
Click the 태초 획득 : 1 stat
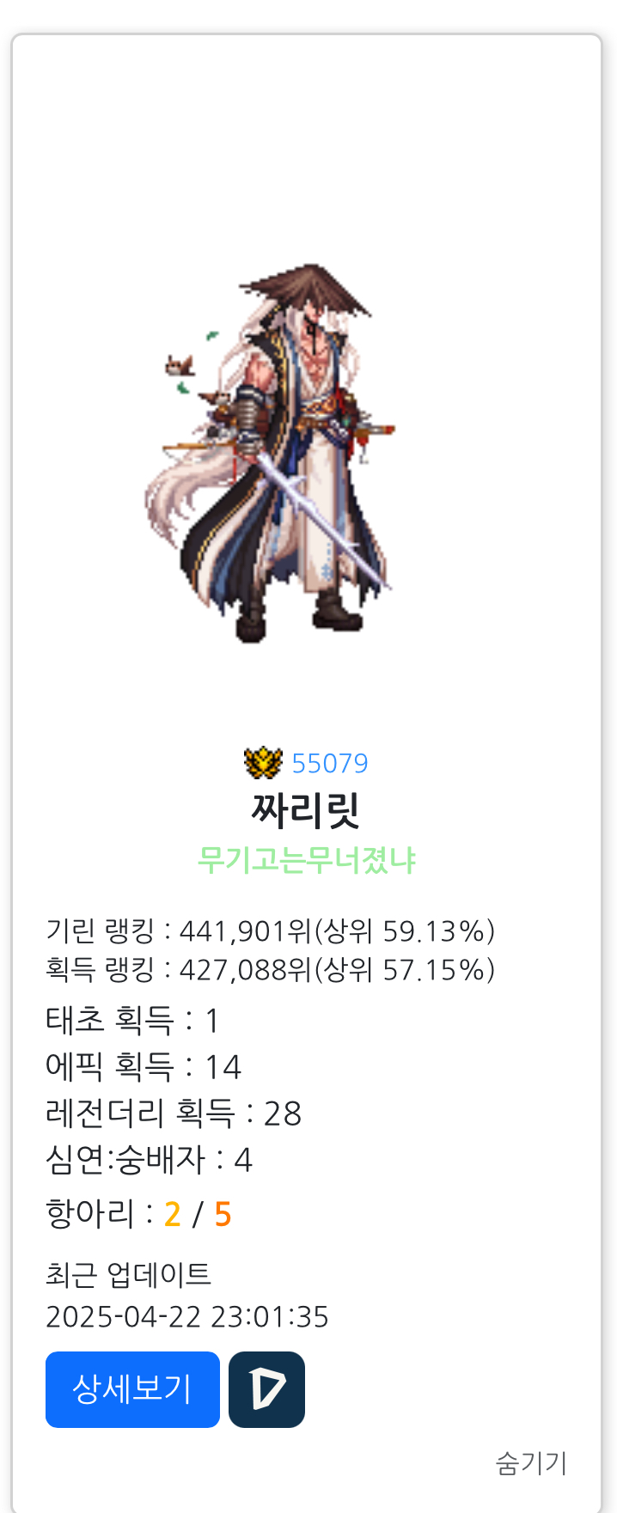coord(132,1020)
